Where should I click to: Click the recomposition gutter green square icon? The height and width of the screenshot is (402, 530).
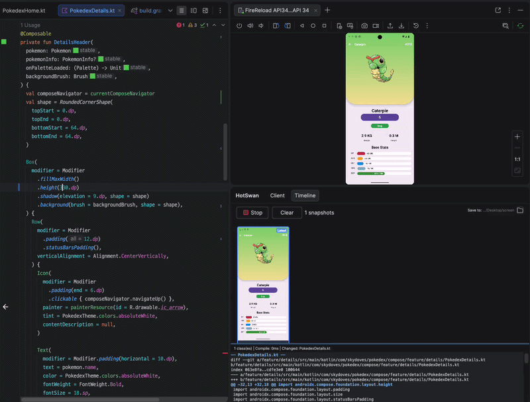point(4,42)
